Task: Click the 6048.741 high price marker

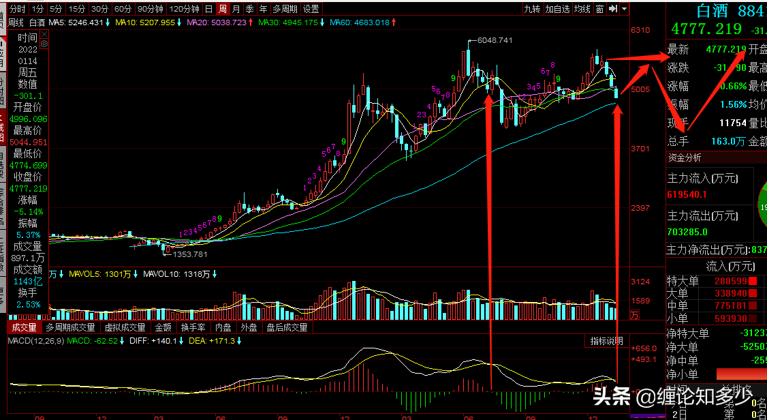Action: tap(495, 40)
